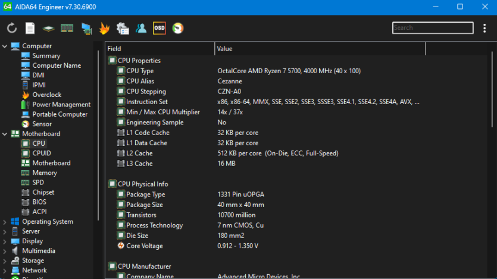Open the OSD panel icon
Screen dimensions: 497x279
160,28
